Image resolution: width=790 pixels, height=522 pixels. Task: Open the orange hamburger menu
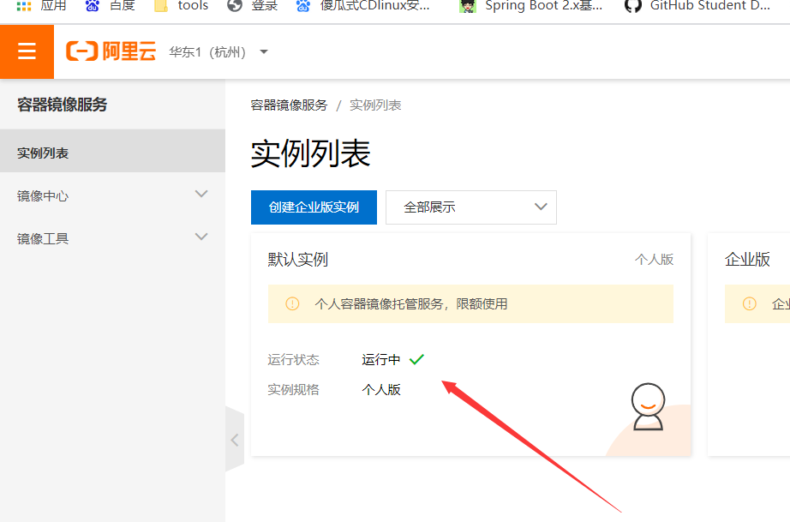pyautogui.click(x=27, y=52)
